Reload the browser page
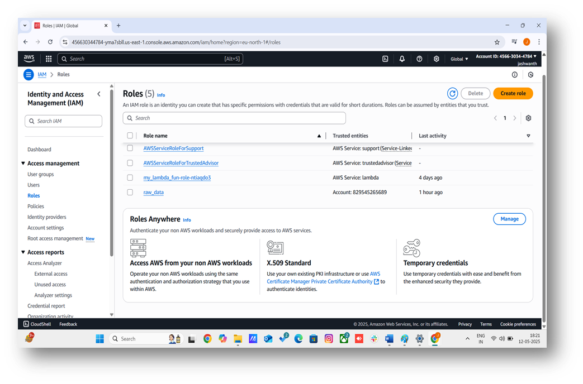The image size is (583, 384). click(50, 42)
